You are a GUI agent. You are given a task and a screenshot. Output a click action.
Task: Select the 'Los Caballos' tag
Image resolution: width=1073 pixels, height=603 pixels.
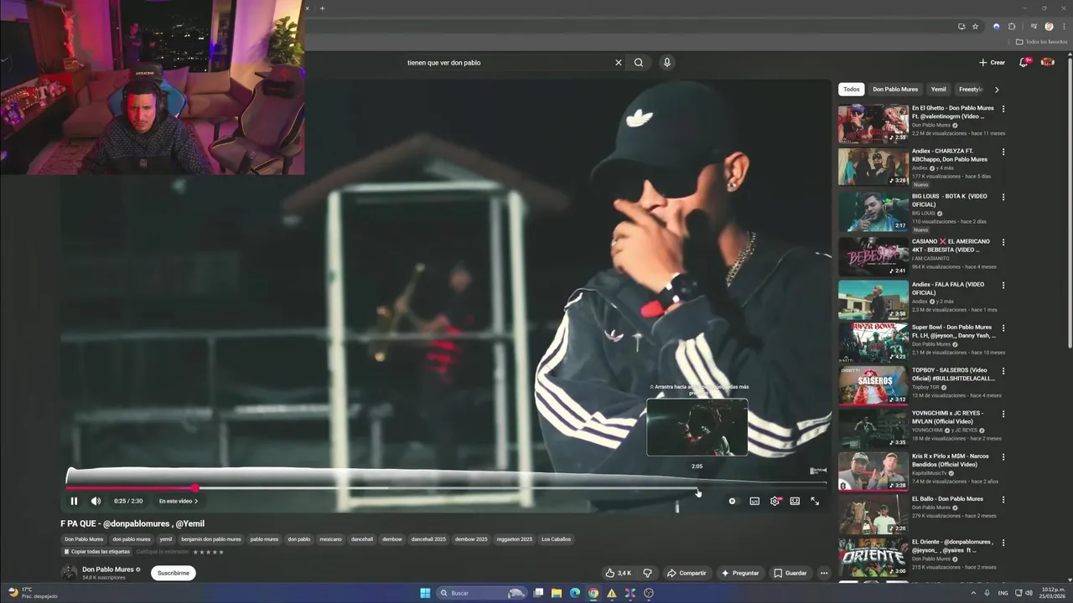pos(556,539)
